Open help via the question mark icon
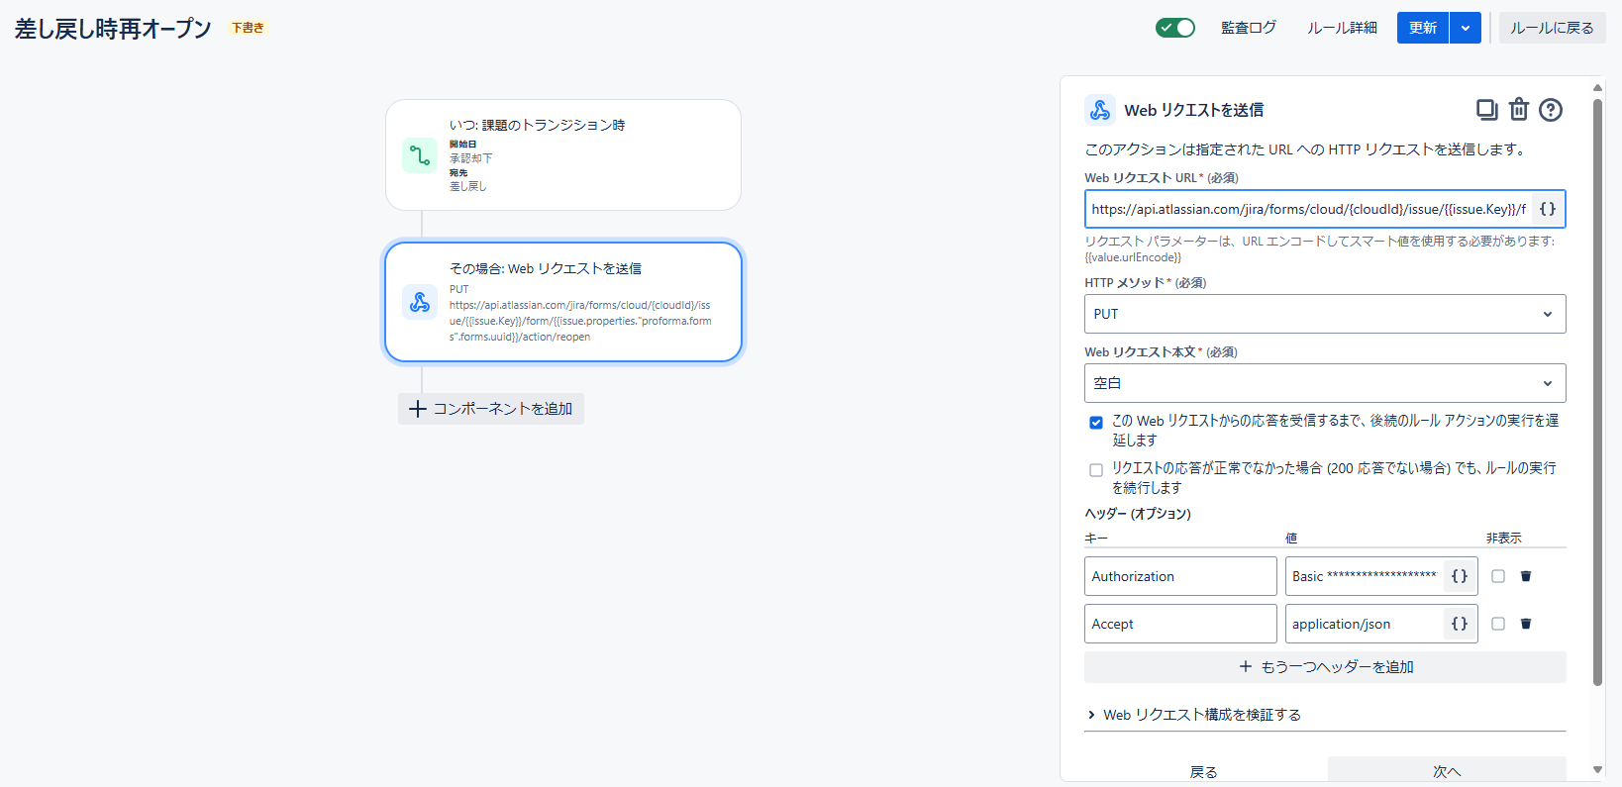Image resolution: width=1622 pixels, height=787 pixels. point(1551,110)
